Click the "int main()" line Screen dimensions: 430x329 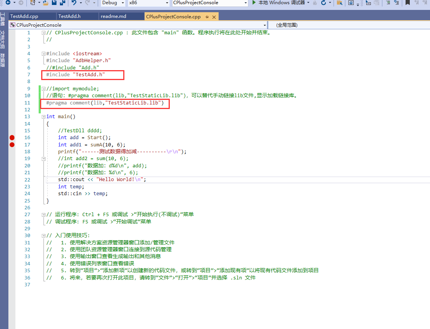point(61,117)
